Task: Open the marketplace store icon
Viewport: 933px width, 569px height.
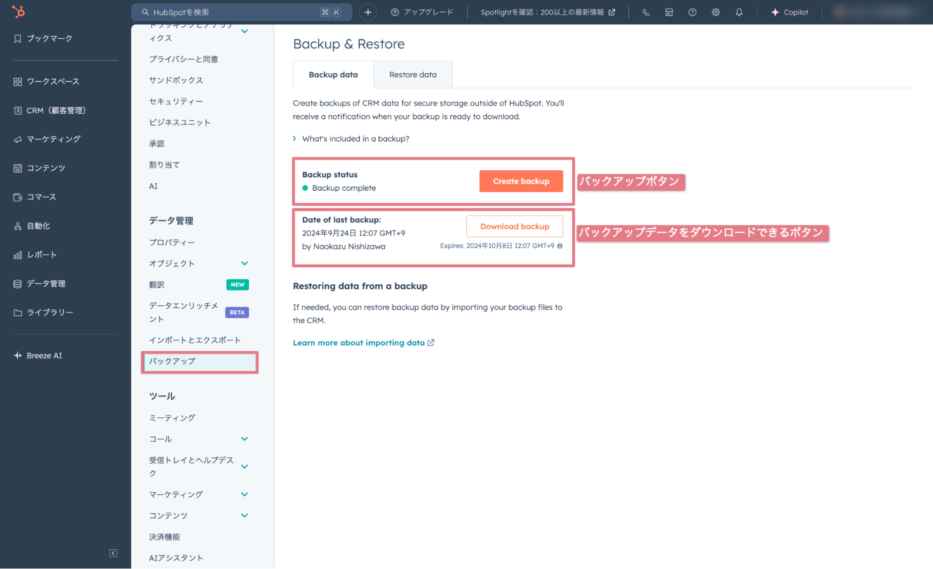Action: pyautogui.click(x=669, y=13)
